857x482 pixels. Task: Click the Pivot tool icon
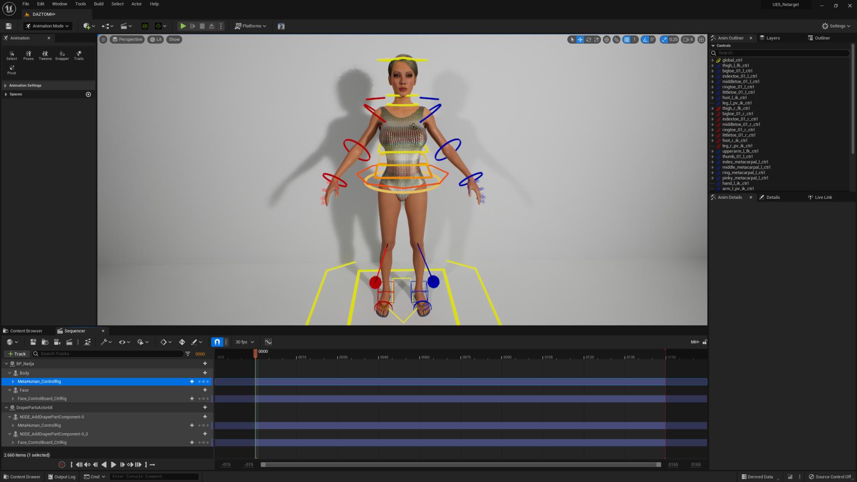[x=12, y=70]
